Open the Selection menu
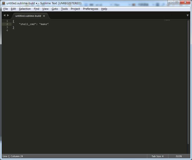The image size is (192, 160). [x=25, y=9]
